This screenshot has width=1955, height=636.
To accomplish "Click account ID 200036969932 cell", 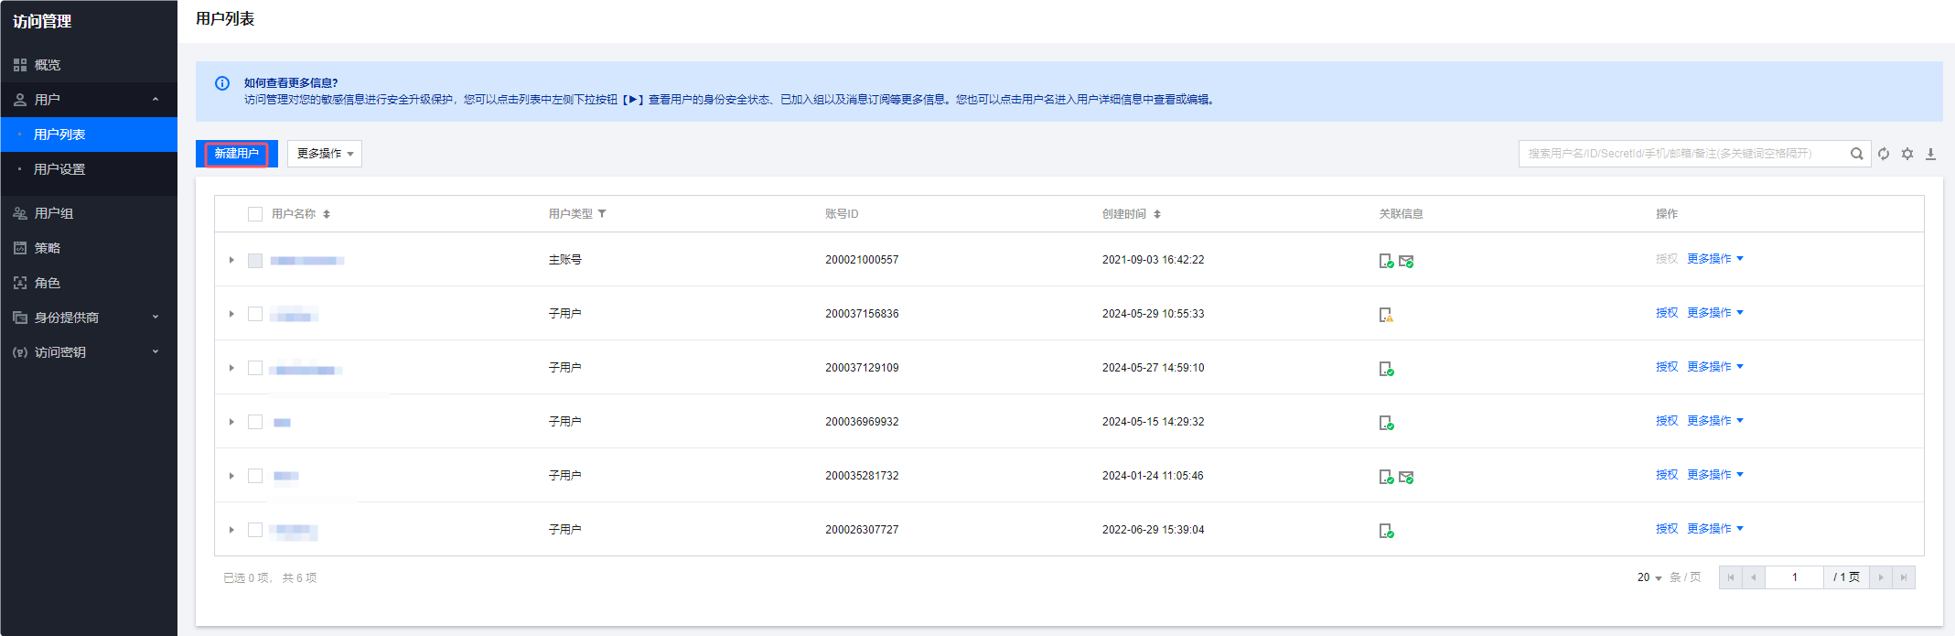I will [862, 422].
